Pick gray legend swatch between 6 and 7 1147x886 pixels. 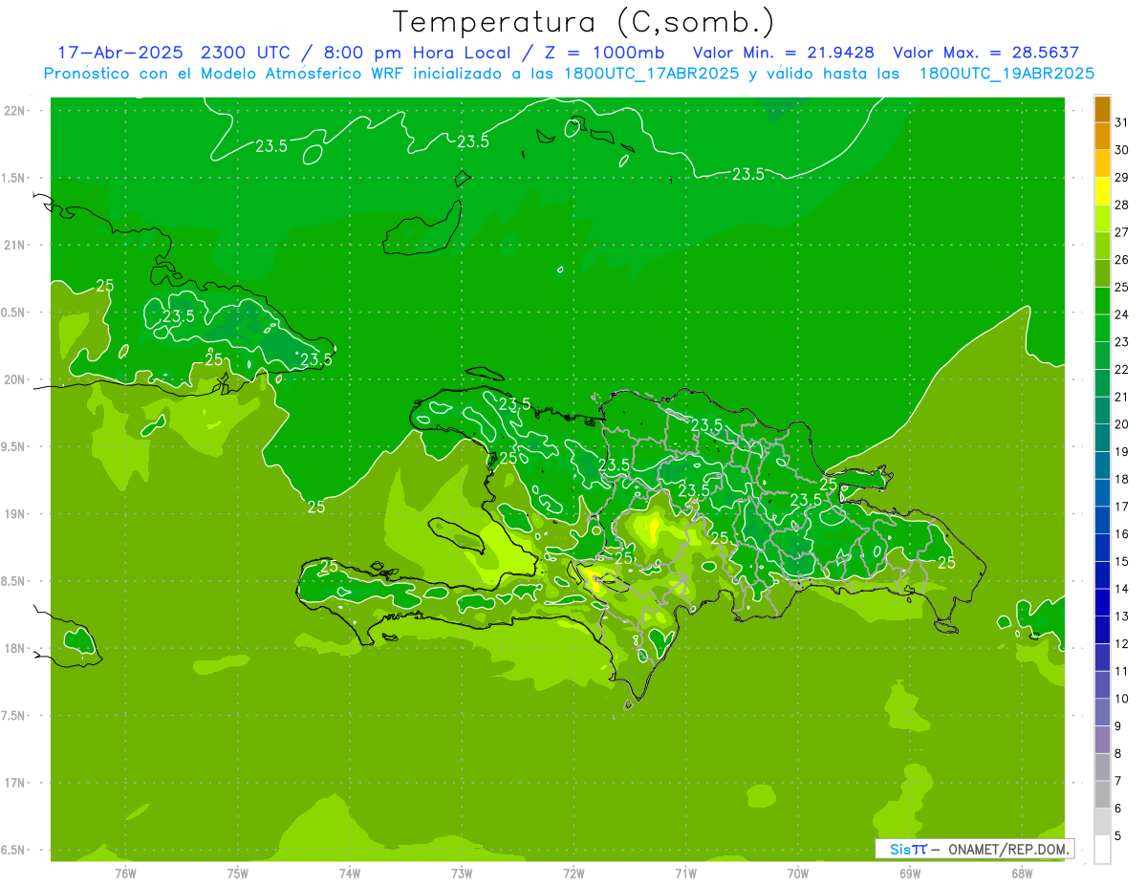coord(1103,794)
